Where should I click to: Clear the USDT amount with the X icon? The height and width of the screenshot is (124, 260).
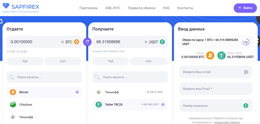(x=146, y=42)
